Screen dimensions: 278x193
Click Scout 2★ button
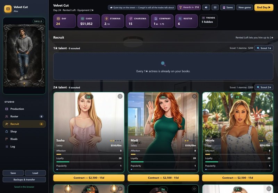(264, 87)
